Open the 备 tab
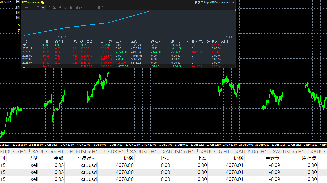 [x=71, y=8]
